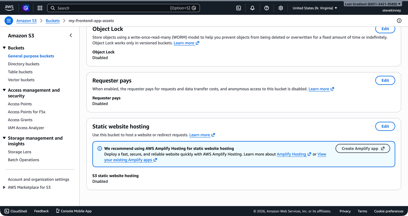Screen dimensions: 408x216
Task: Open CloudShell in the footer
Action: 16,211
